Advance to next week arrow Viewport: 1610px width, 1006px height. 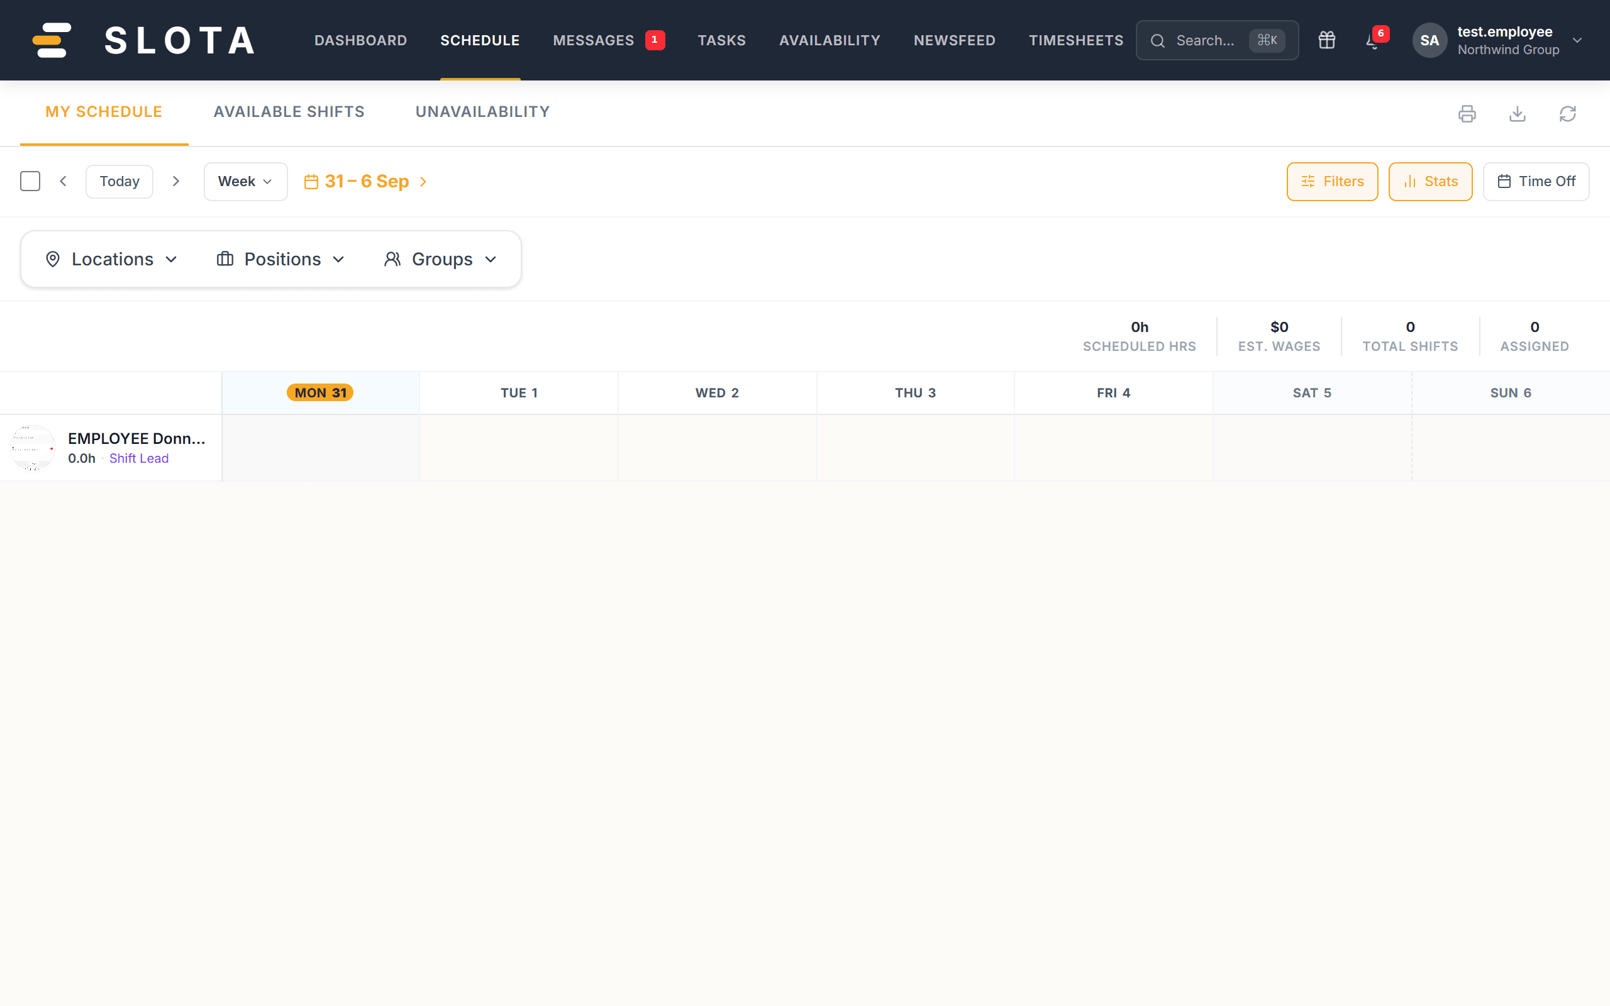pos(175,181)
